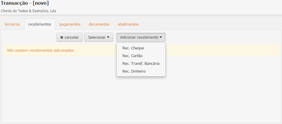Image resolution: width=282 pixels, height=124 pixels.
Task: Switch to the terceiros tab
Action: click(x=12, y=24)
